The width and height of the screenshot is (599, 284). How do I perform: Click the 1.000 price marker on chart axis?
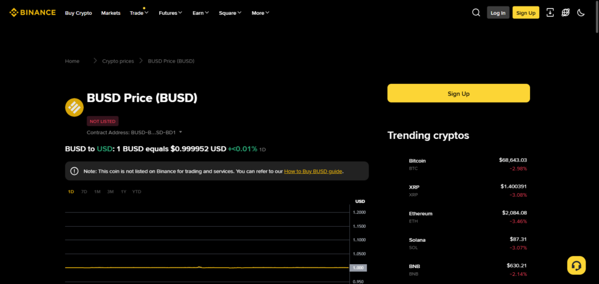tap(359, 268)
